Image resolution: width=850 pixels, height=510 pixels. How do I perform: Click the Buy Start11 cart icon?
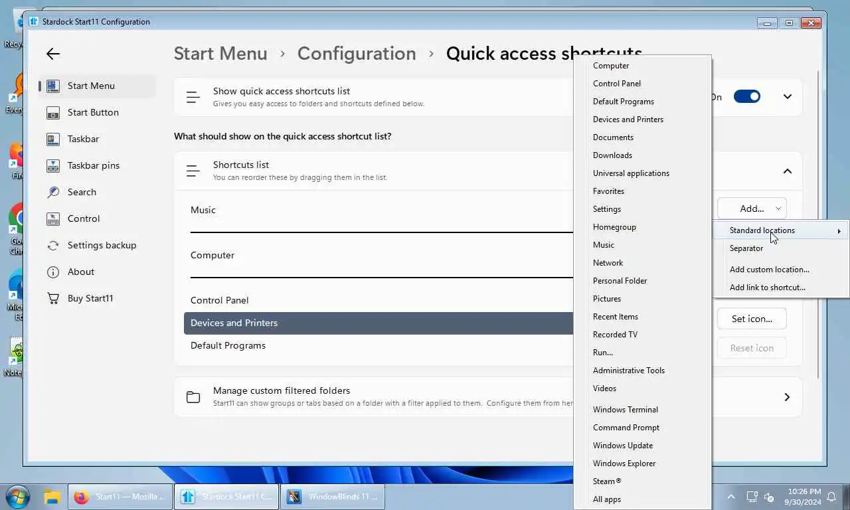coord(53,298)
